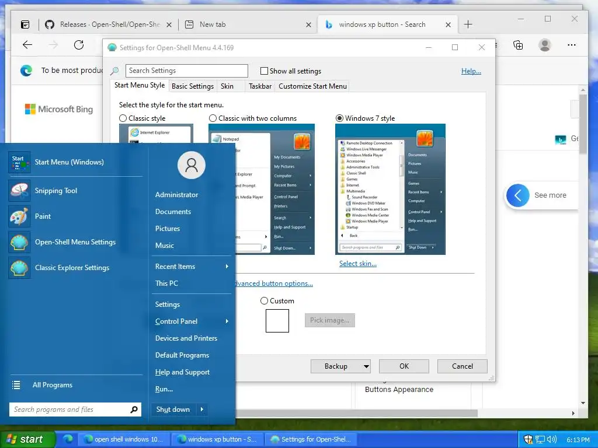Click the browser refresh button
Screen dimensions: 598x448
(79, 45)
